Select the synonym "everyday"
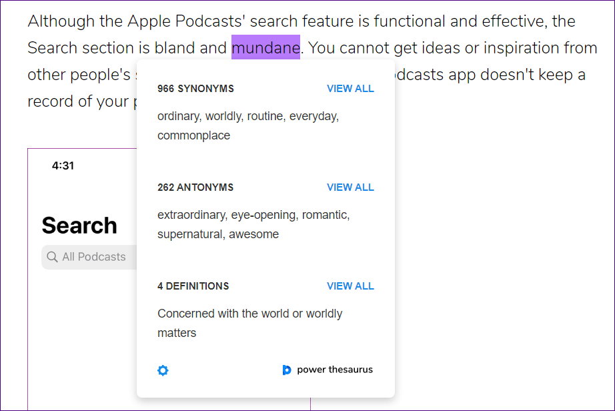The width and height of the screenshot is (615, 411). pyautogui.click(x=315, y=116)
